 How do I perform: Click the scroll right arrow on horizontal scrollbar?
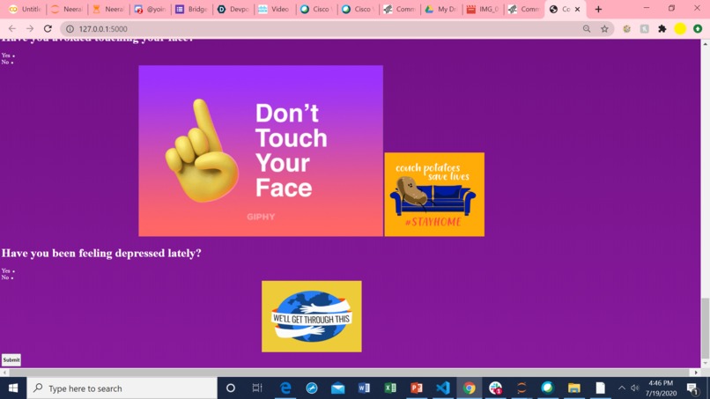pos(697,373)
